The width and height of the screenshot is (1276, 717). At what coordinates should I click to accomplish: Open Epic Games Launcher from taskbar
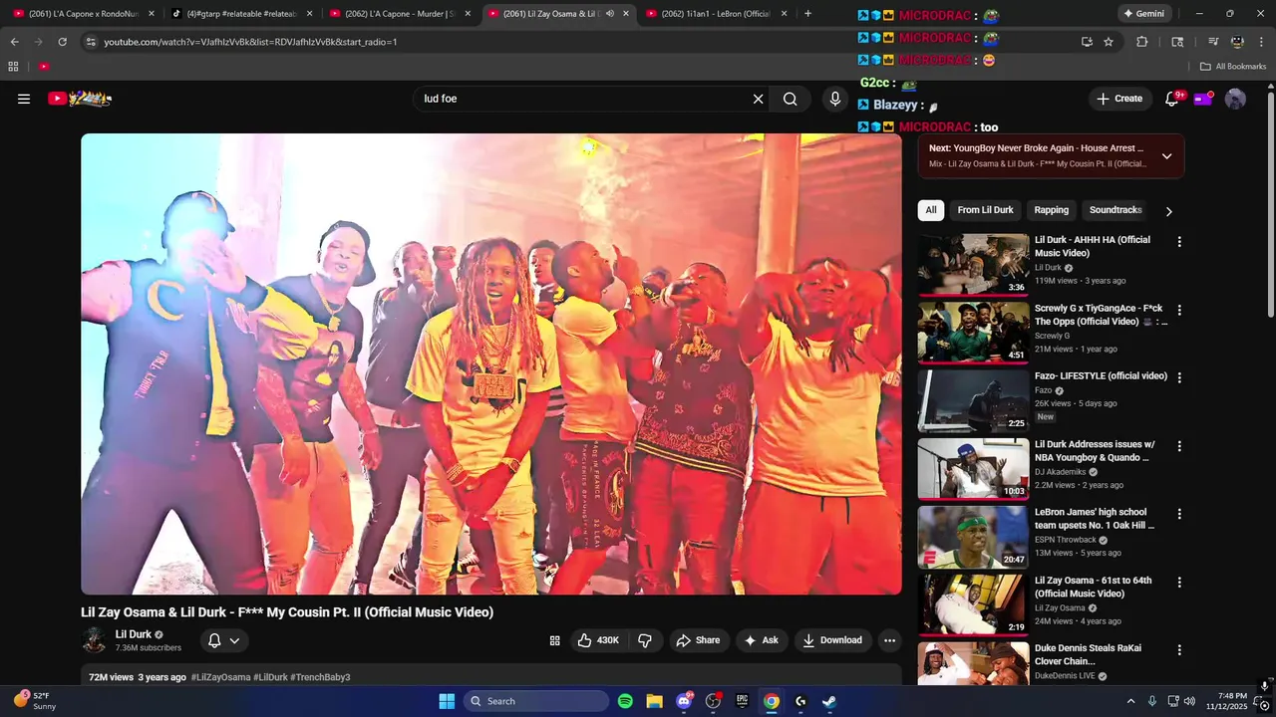point(742,701)
